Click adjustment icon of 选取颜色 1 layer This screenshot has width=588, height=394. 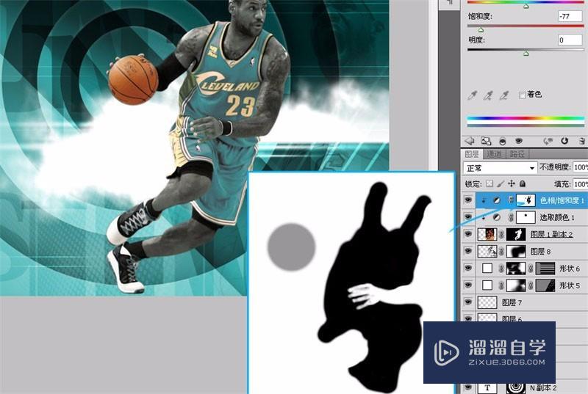click(x=497, y=217)
